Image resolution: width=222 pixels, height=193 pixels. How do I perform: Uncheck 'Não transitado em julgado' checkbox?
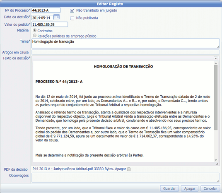coord(72,11)
